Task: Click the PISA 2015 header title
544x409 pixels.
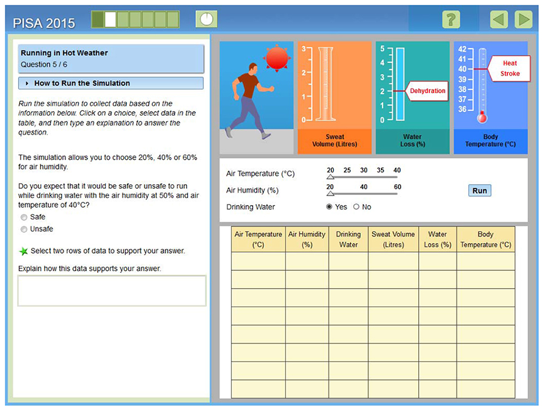Action: (x=43, y=23)
